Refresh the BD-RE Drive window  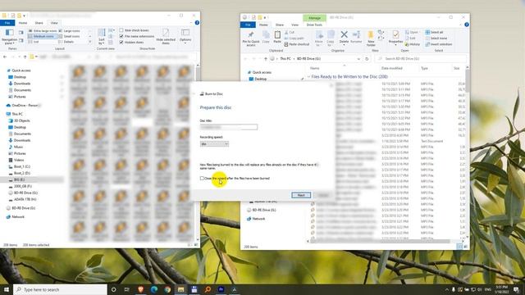[367, 59]
